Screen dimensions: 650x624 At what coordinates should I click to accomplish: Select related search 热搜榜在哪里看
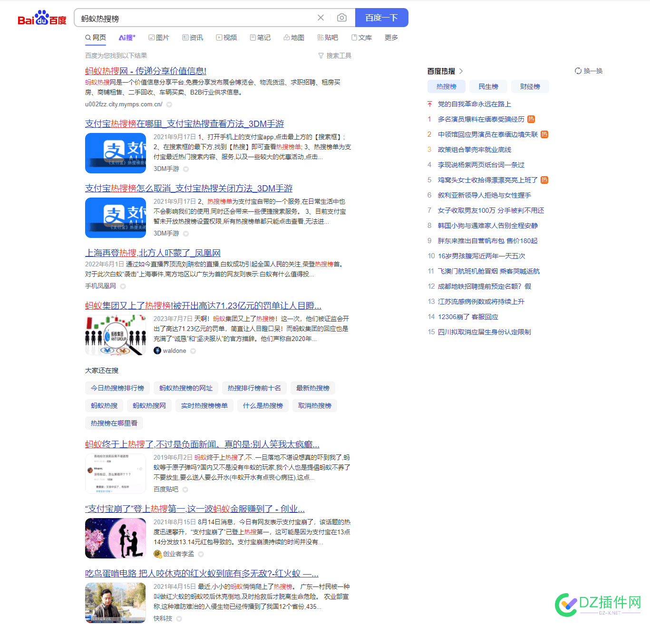pyautogui.click(x=114, y=423)
